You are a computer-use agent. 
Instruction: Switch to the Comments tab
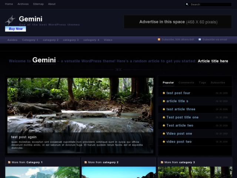(x=186, y=83)
